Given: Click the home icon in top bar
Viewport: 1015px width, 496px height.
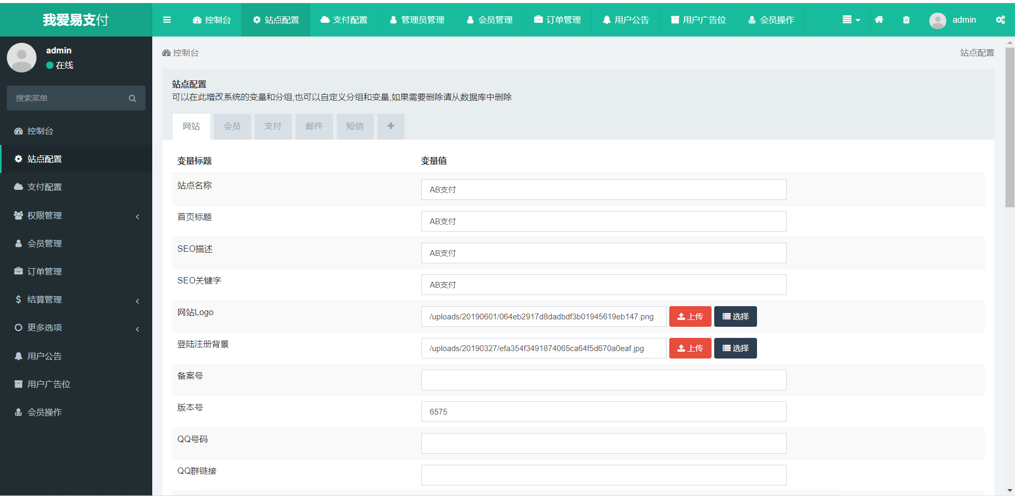Looking at the screenshot, I should click(879, 20).
